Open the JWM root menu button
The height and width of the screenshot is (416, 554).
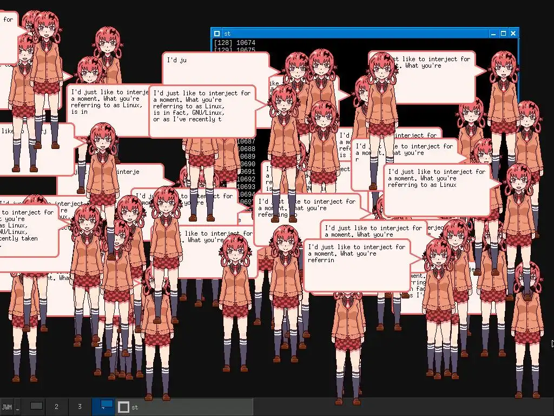[x=7, y=407]
